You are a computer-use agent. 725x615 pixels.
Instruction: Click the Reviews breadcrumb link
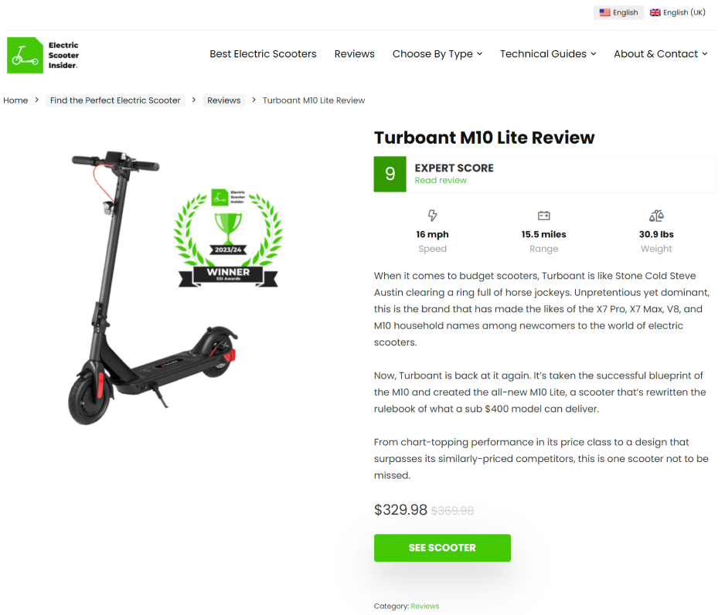pos(224,100)
